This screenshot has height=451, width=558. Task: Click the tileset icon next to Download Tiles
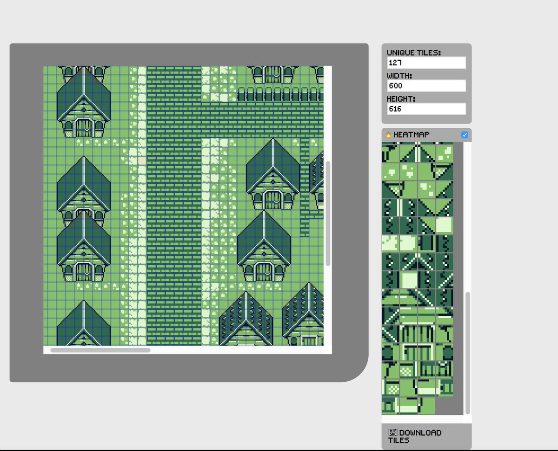(x=393, y=432)
